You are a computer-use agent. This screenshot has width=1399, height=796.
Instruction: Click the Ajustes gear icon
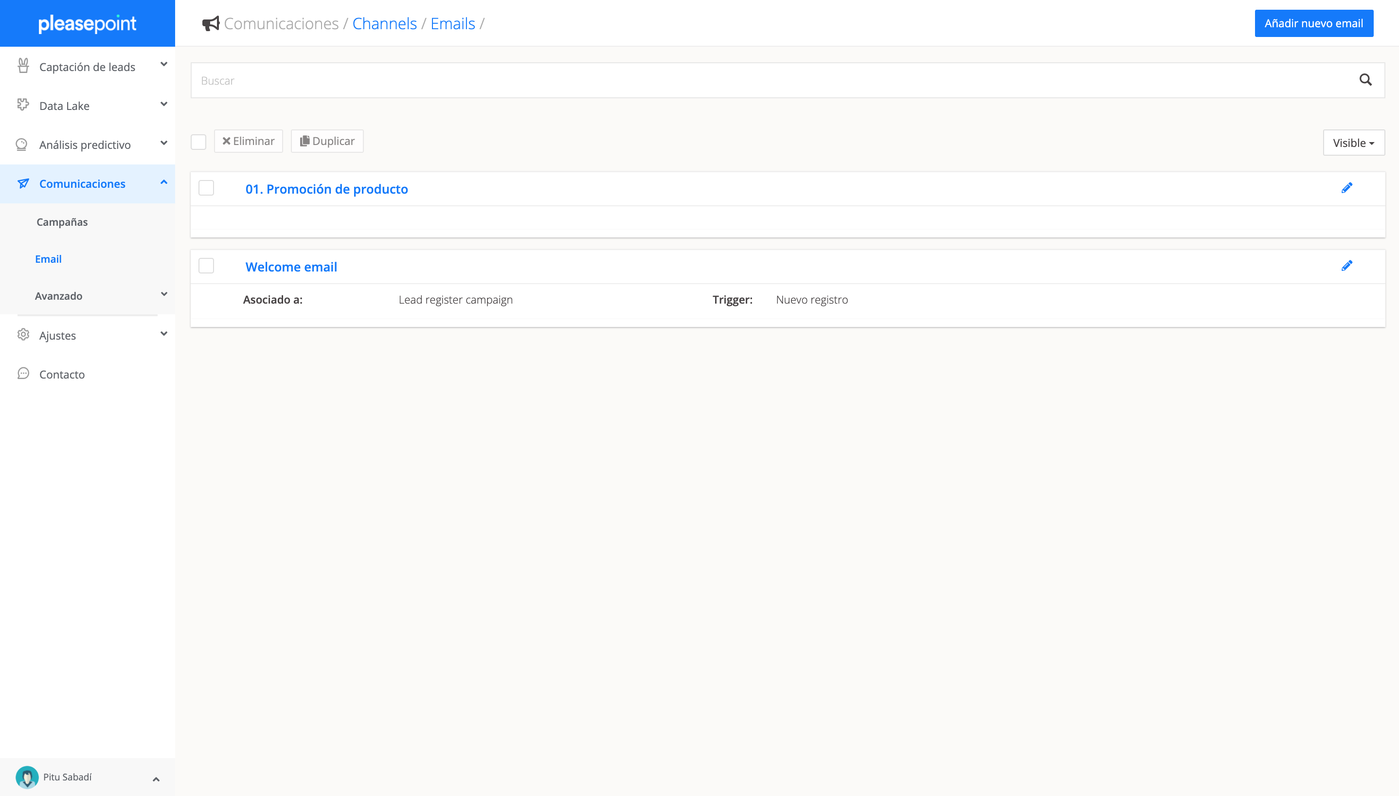pos(23,335)
